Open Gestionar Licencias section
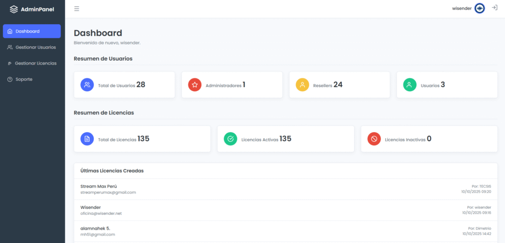This screenshot has height=243, width=505. click(x=32, y=64)
